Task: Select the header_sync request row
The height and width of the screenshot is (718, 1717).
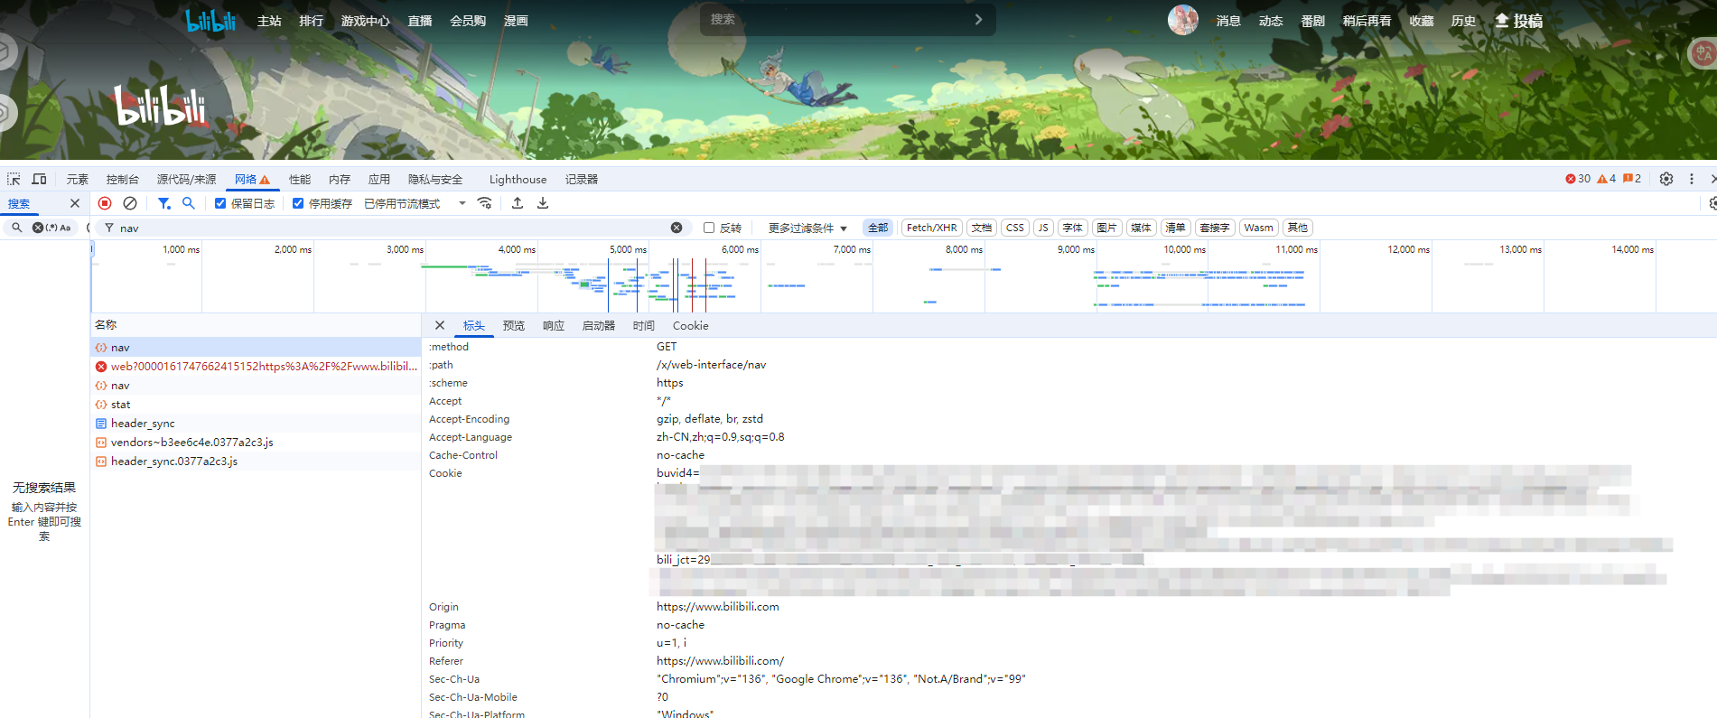Action: [256, 424]
